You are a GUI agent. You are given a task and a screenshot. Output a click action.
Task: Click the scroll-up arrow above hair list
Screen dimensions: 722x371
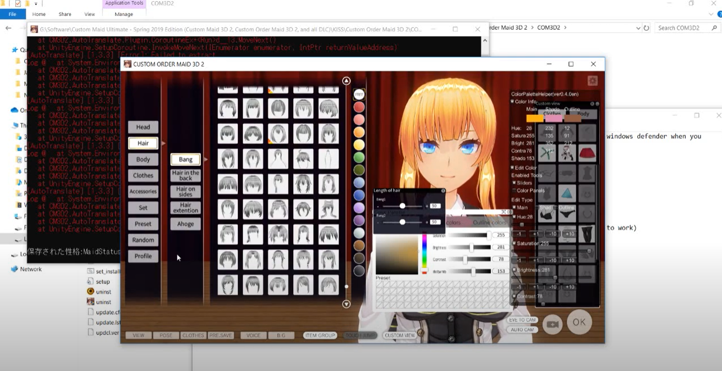point(346,81)
